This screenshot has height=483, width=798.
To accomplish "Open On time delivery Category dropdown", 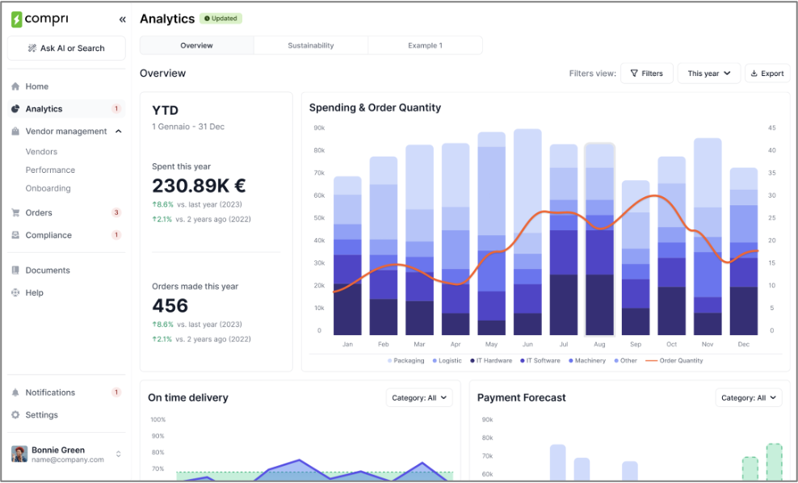I will point(418,397).
